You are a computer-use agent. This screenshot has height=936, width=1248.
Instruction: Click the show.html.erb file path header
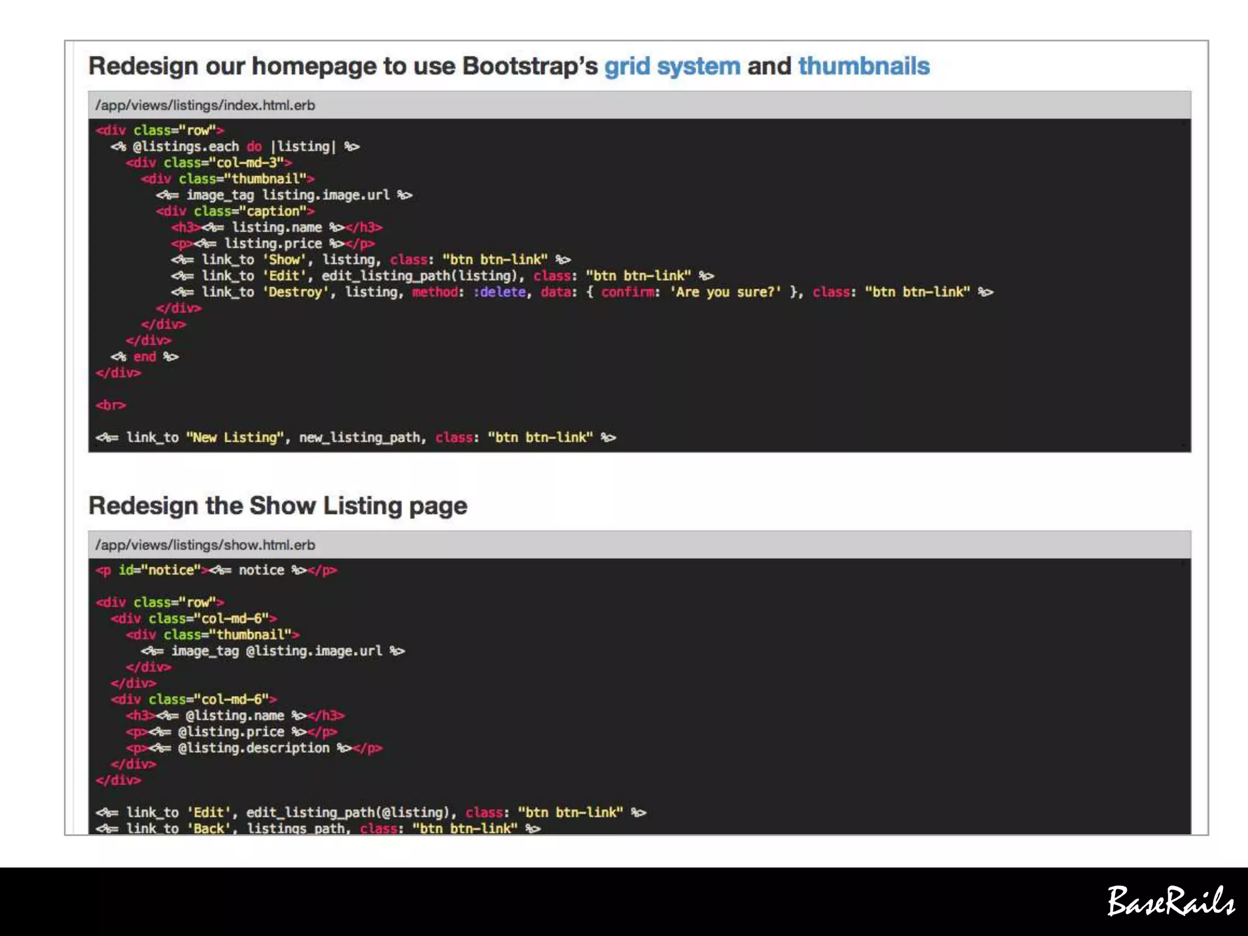coord(205,545)
